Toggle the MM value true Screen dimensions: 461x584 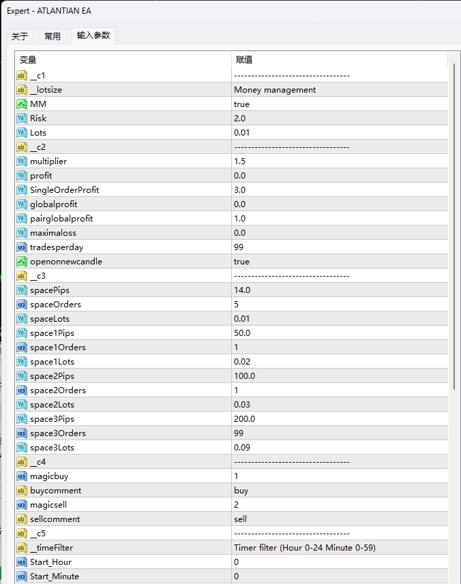tap(241, 104)
